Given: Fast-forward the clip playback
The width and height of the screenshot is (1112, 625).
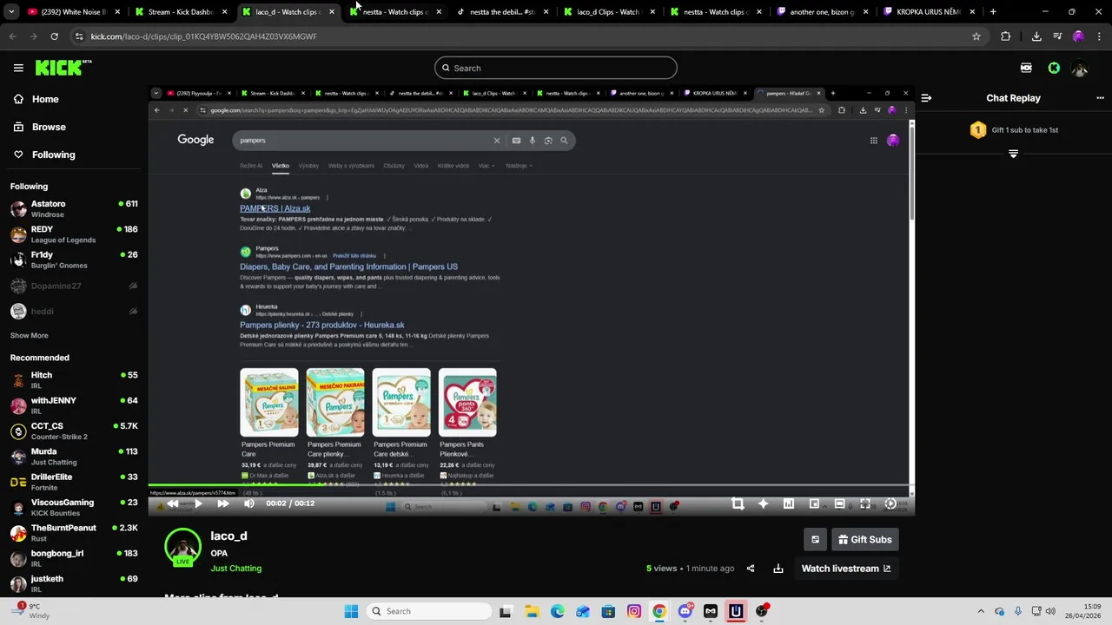Looking at the screenshot, I should click(223, 503).
